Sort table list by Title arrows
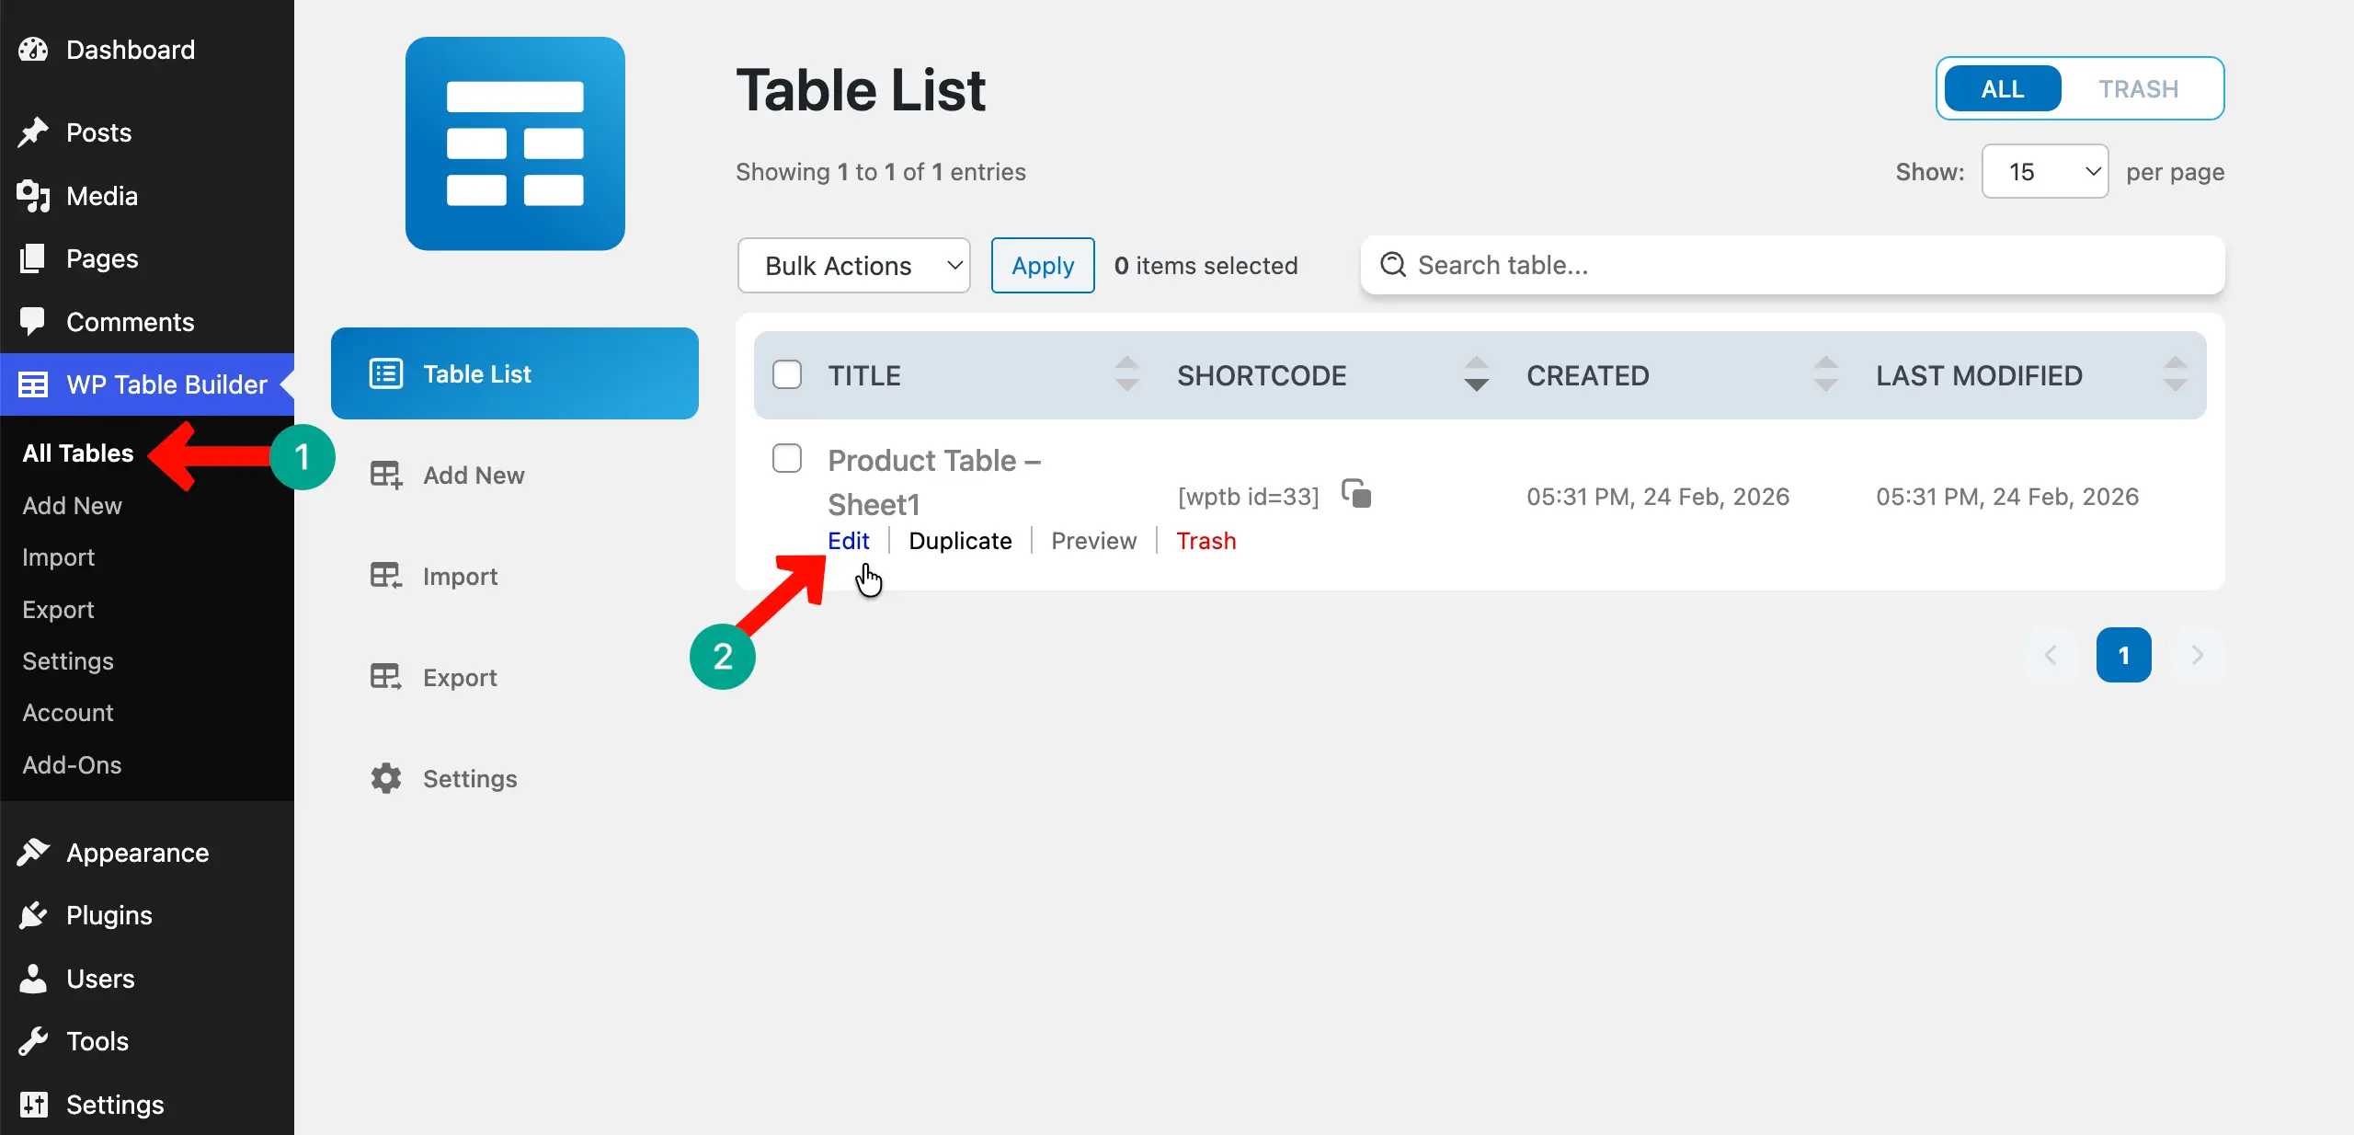The width and height of the screenshot is (2354, 1135). click(x=1126, y=374)
